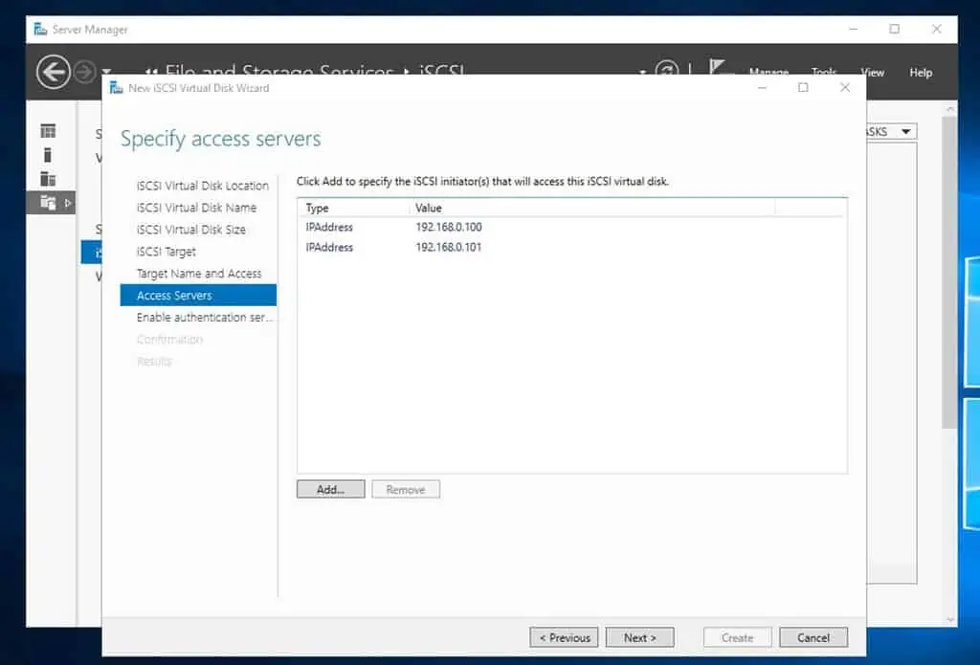Click the Server Manager title bar icon

(40, 30)
